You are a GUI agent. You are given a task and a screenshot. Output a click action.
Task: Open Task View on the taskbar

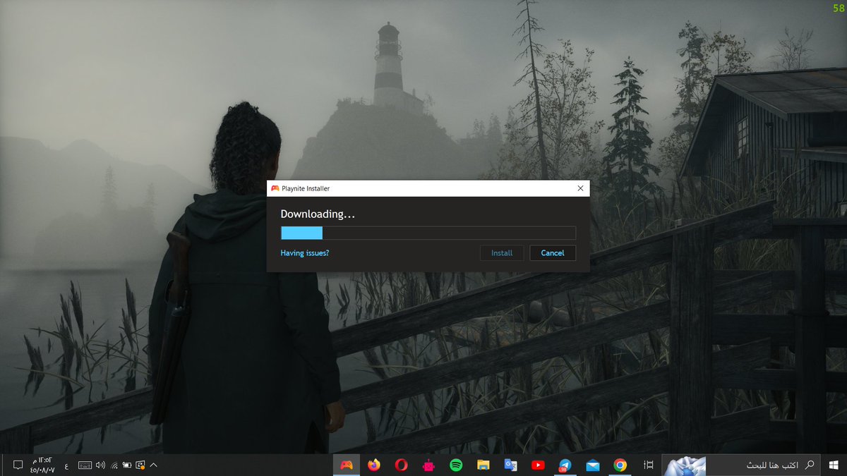click(649, 465)
